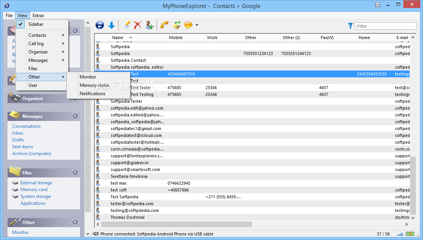423x240 pixels.
Task: Choose User in the View menu
Action: click(42, 85)
